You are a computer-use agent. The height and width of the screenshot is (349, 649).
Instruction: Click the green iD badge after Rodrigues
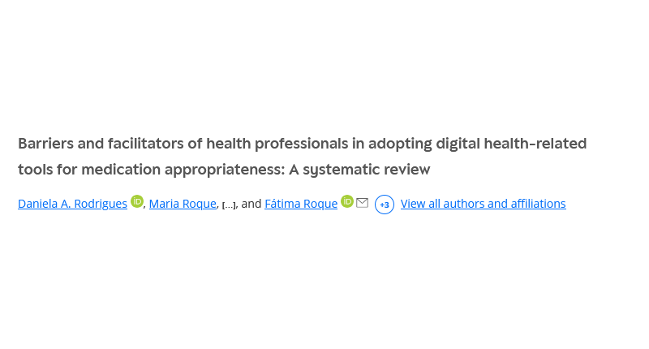point(137,202)
